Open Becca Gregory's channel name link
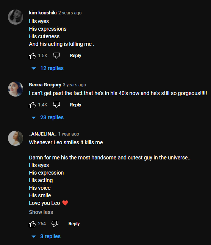 point(45,85)
